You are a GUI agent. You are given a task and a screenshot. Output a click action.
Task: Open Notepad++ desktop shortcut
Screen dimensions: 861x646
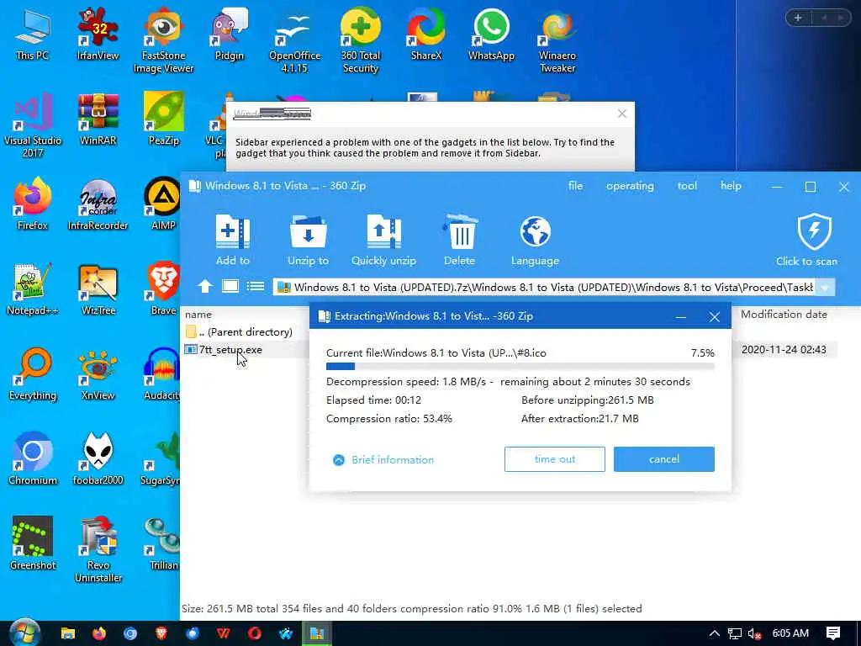[x=32, y=290]
